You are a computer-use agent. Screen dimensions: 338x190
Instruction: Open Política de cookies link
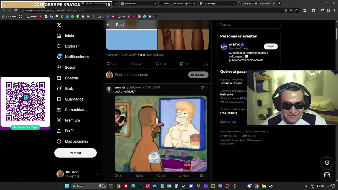[229, 136]
